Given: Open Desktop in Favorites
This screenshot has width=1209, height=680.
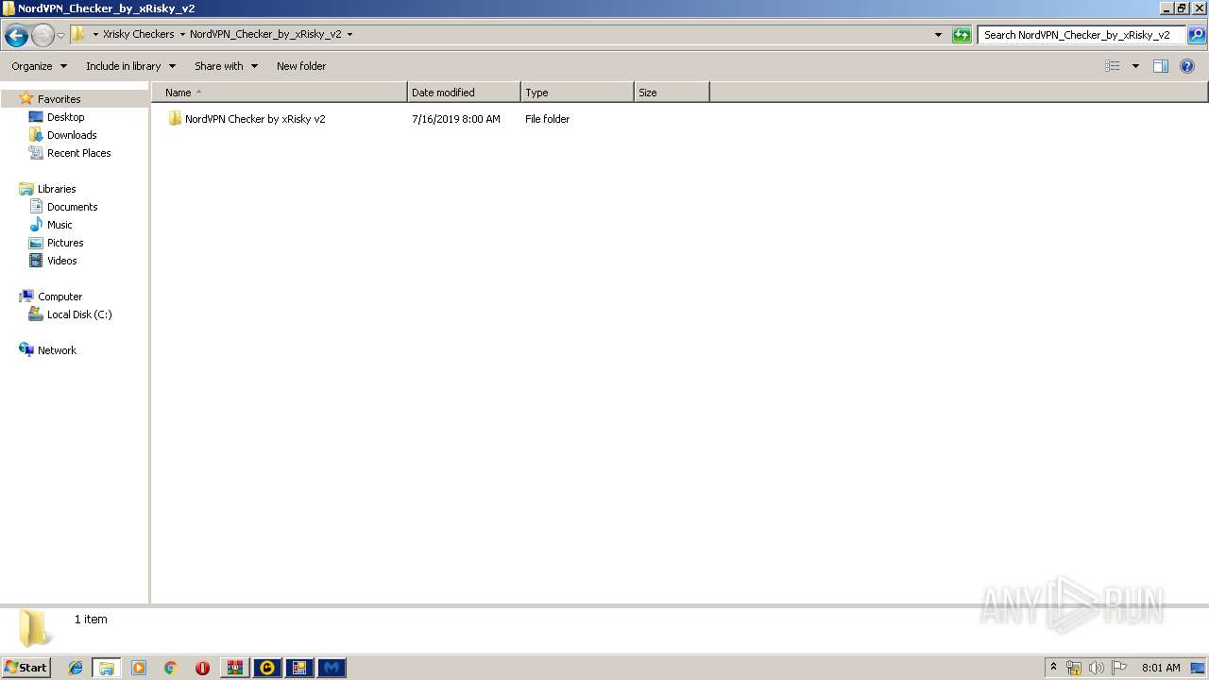Looking at the screenshot, I should 66,117.
